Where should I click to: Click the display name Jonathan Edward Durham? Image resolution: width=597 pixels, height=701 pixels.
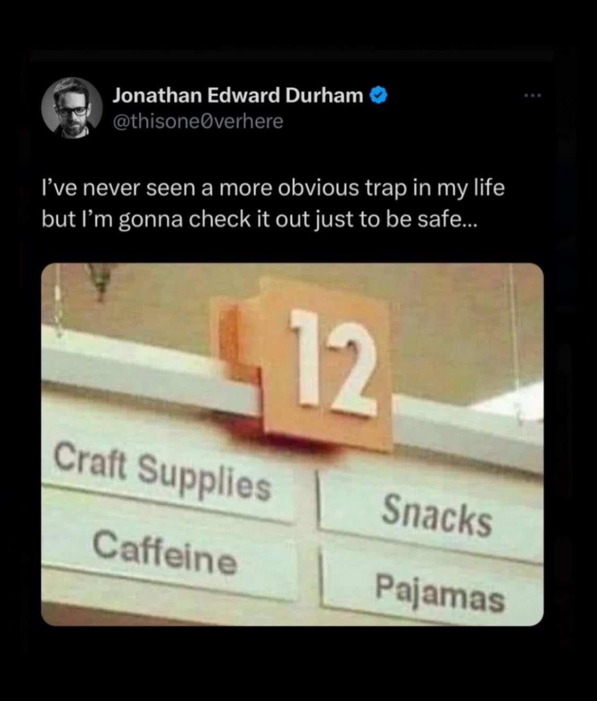click(238, 96)
